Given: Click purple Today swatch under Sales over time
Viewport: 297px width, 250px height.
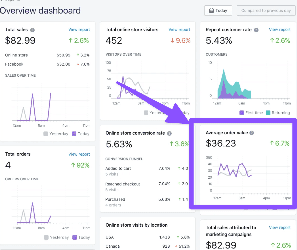Looking at the screenshot, I should [74, 134].
